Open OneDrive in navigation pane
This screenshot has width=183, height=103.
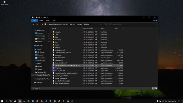tap(39, 45)
